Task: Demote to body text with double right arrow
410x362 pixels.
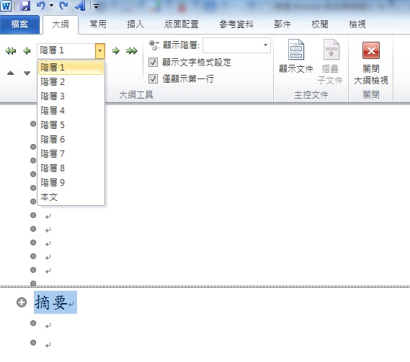Action: [132, 50]
